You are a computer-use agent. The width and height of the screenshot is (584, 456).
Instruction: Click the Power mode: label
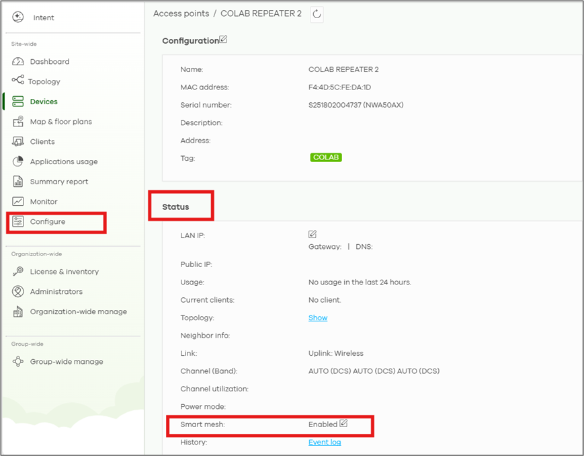[203, 407]
